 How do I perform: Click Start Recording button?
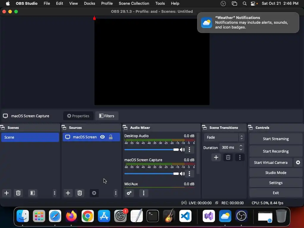click(276, 151)
